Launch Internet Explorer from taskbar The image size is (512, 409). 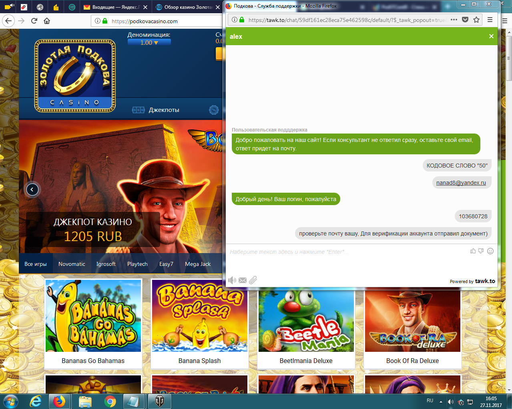36,401
